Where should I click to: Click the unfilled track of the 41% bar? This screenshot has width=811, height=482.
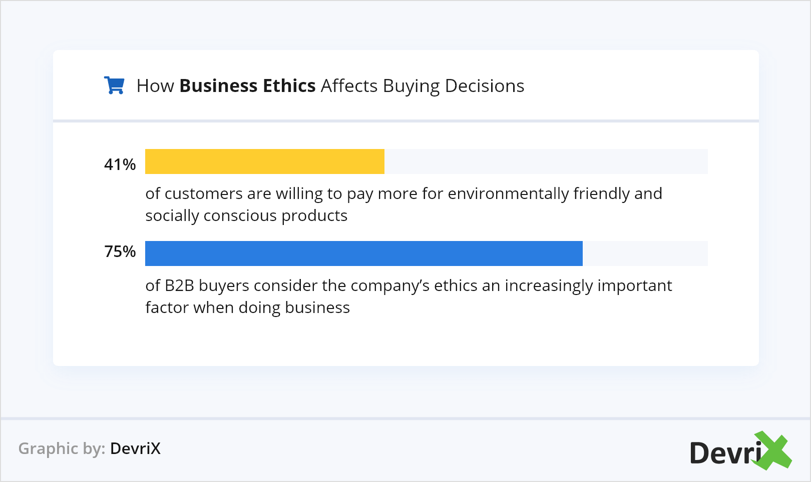[x=546, y=161]
